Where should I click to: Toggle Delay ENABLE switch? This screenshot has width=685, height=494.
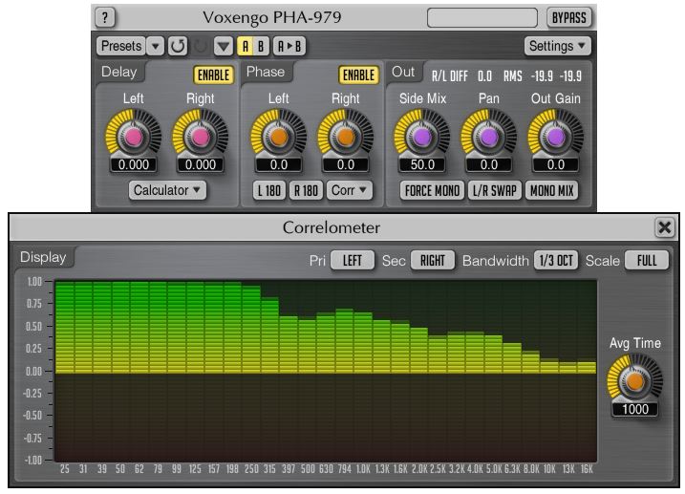[x=214, y=75]
